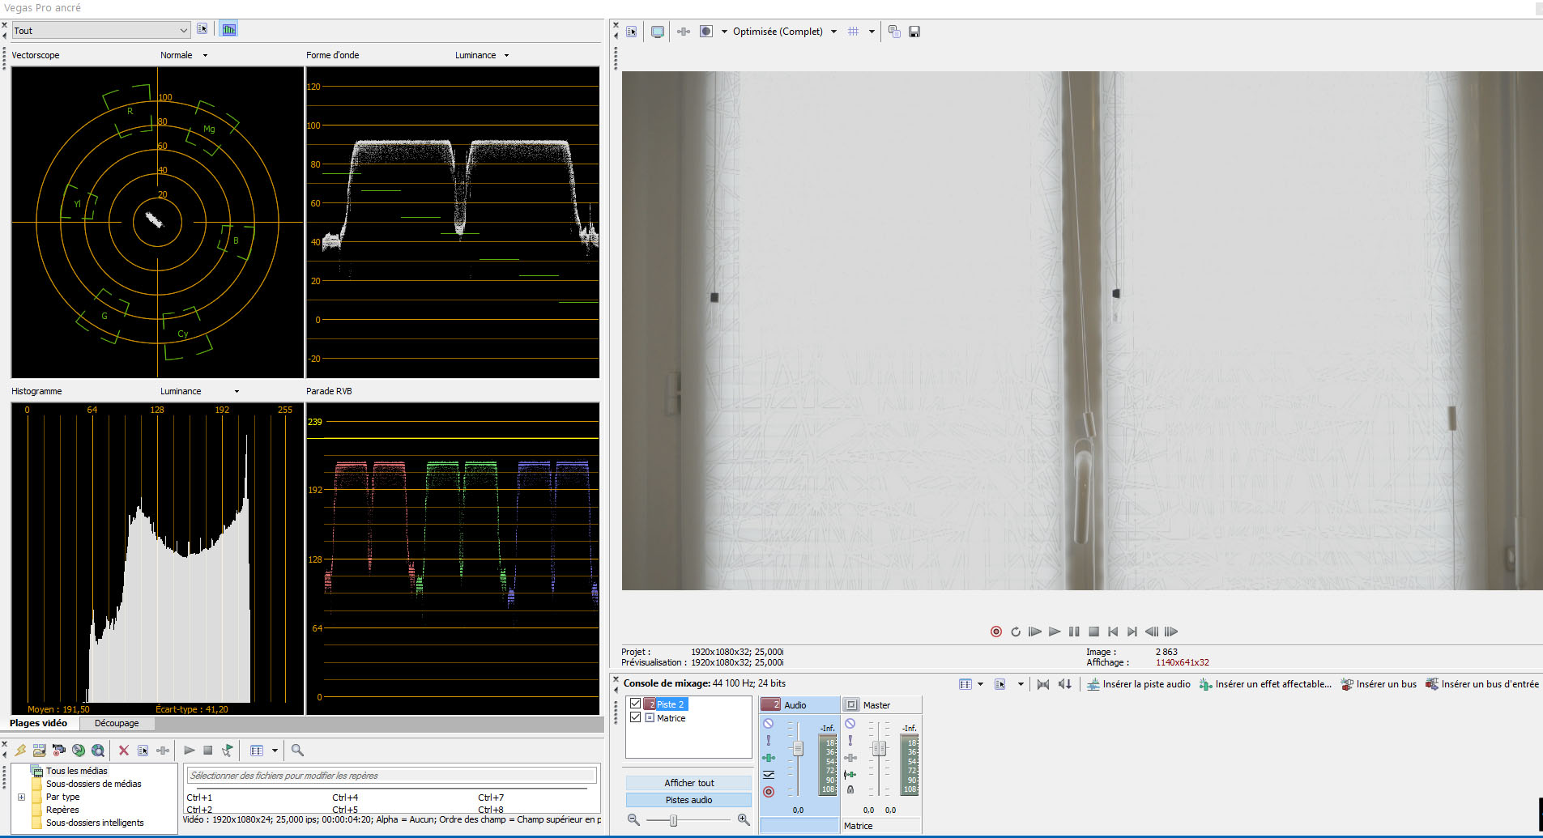Remove selected media with red X icon
Image resolution: width=1543 pixels, height=838 pixels.
click(x=124, y=751)
